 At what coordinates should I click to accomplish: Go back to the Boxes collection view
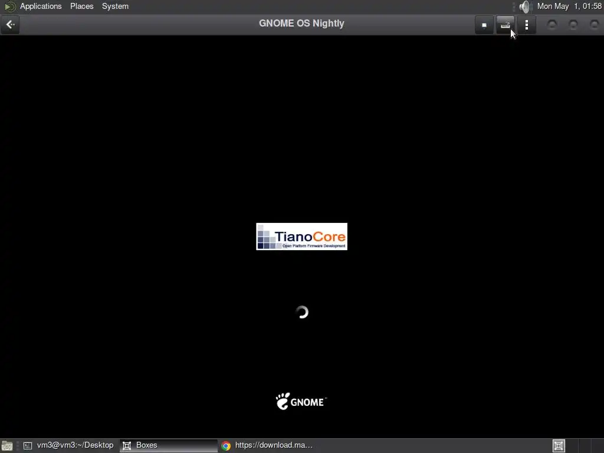pyautogui.click(x=10, y=25)
